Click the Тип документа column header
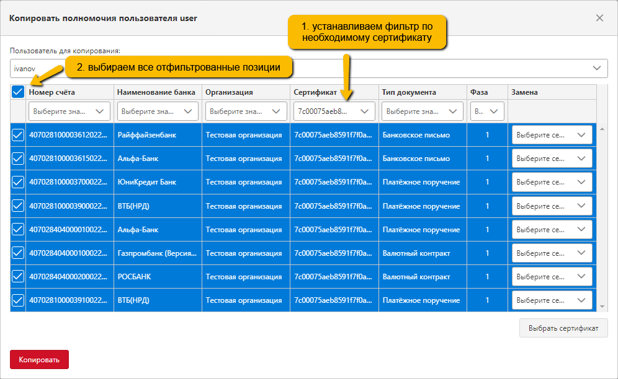This screenshot has height=379, width=618. pos(423,92)
